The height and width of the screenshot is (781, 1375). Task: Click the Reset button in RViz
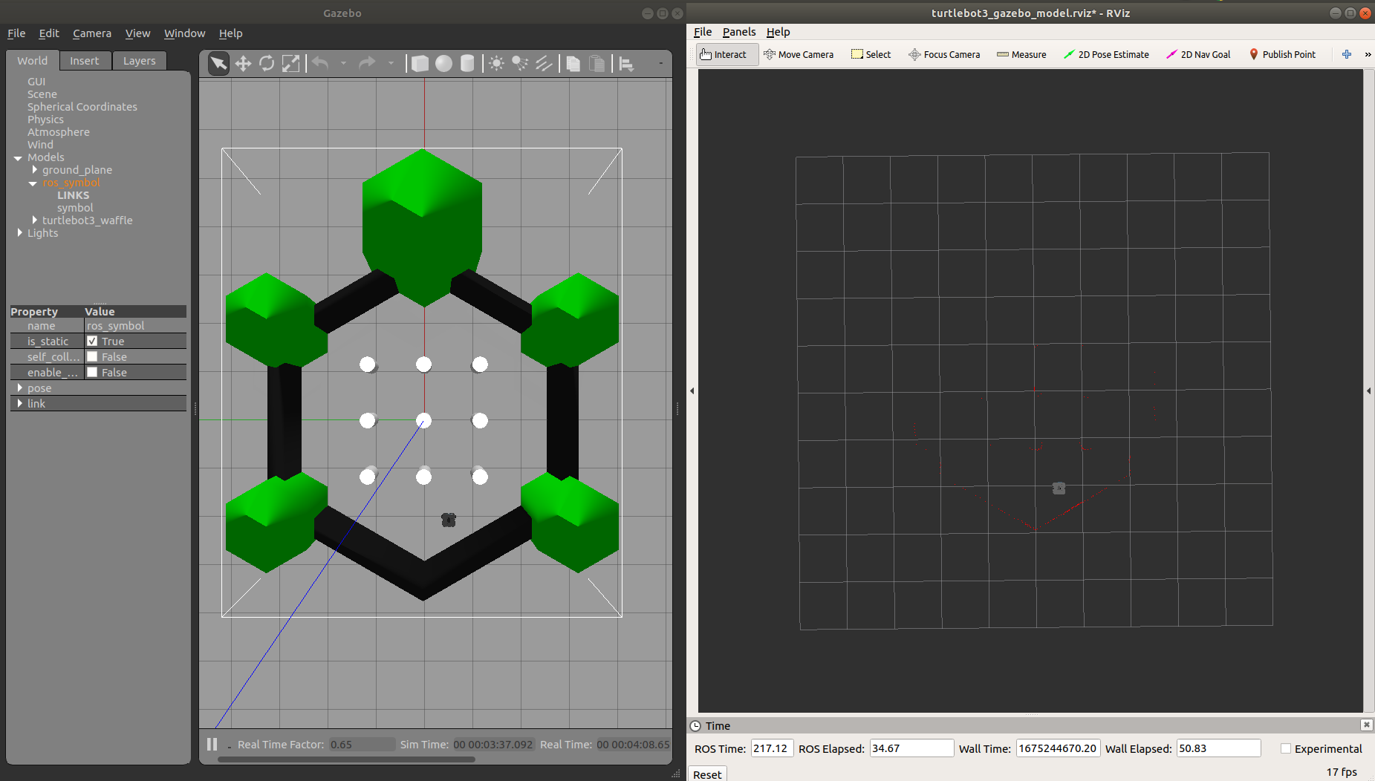(707, 774)
